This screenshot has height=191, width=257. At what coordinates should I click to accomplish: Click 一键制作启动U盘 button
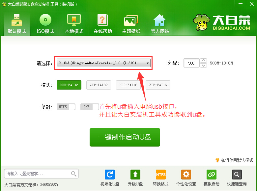(125, 137)
